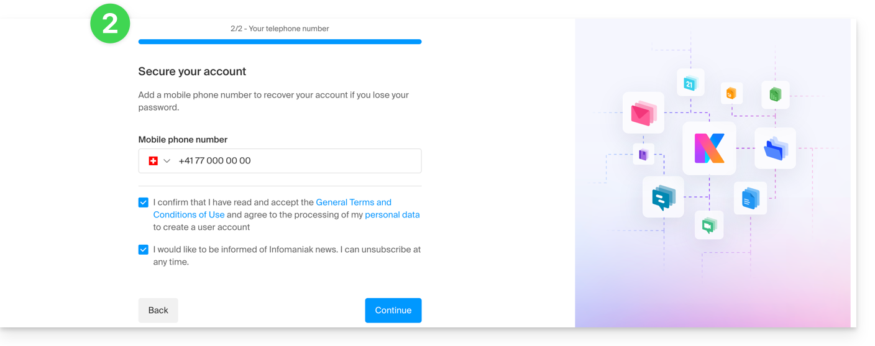Click the calendar icon showing 21
Viewport: 875px width, 346px height.
click(x=690, y=83)
